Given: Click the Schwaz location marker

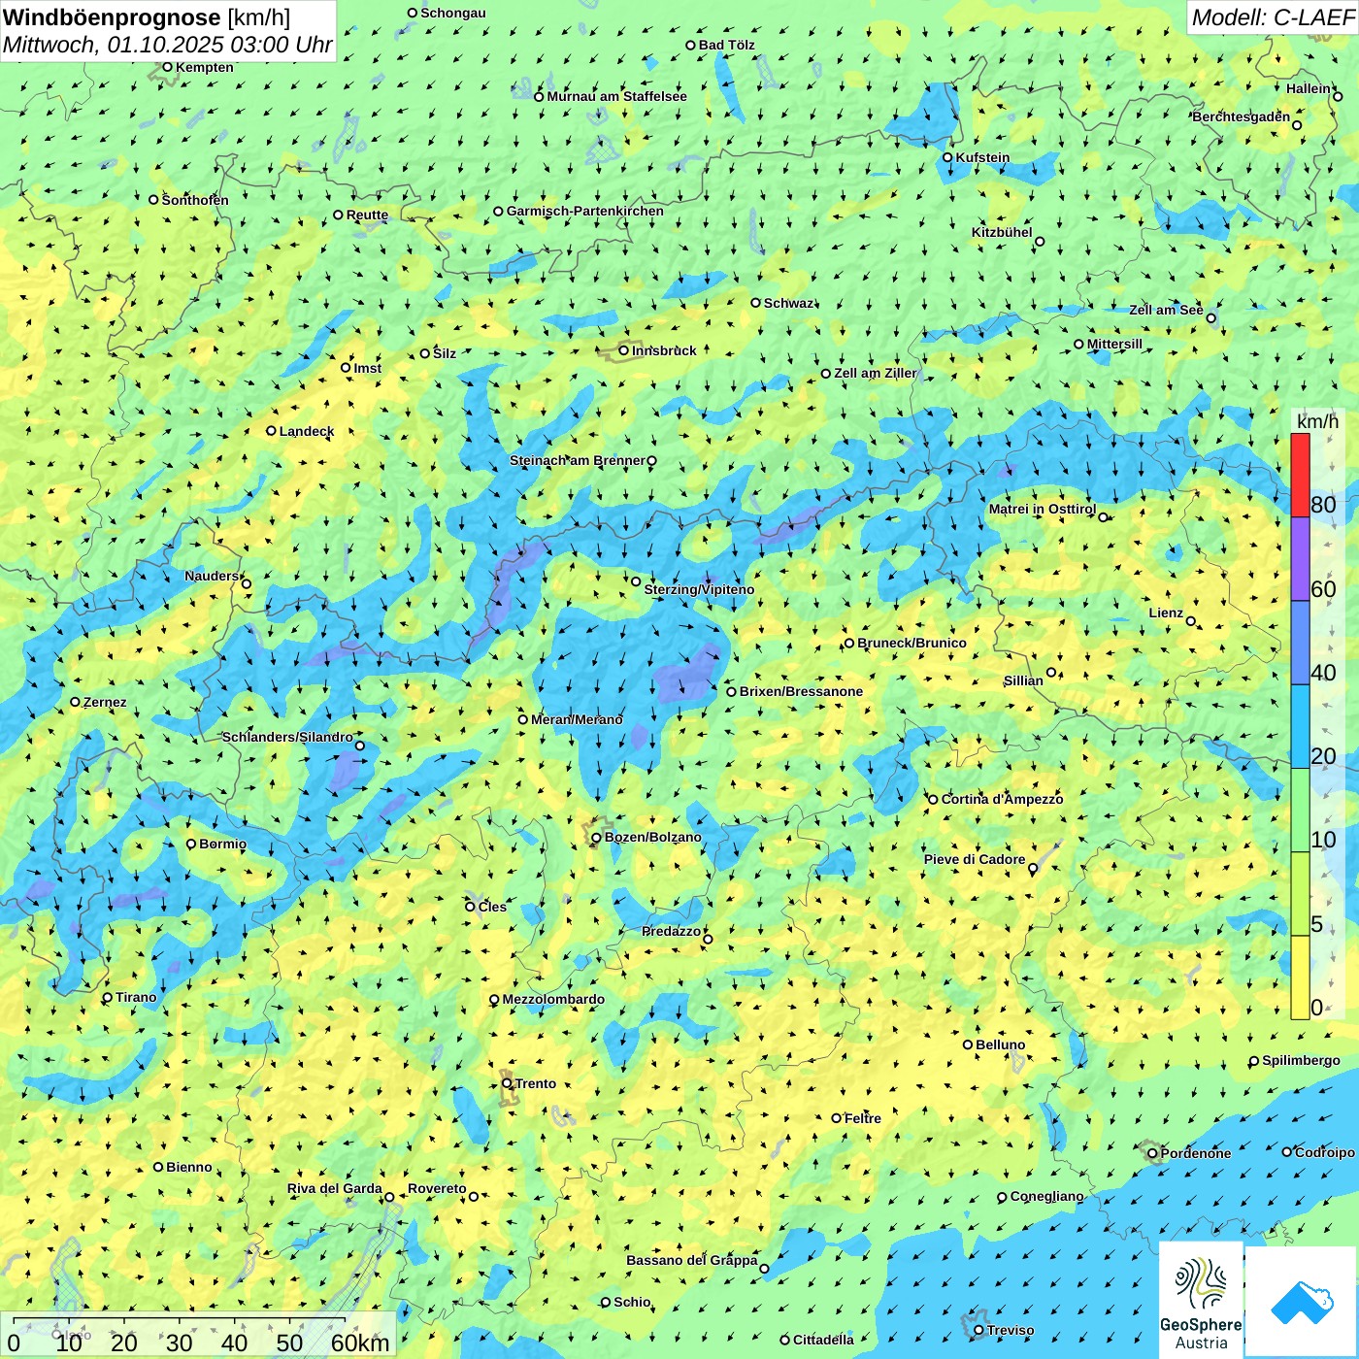Looking at the screenshot, I should click(755, 303).
